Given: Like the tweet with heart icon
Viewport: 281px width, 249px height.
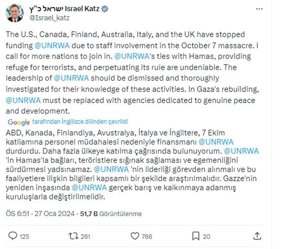Looking at the screenshot, I should (135, 236).
